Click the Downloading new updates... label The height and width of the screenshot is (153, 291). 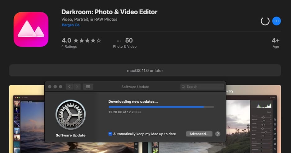click(x=133, y=102)
